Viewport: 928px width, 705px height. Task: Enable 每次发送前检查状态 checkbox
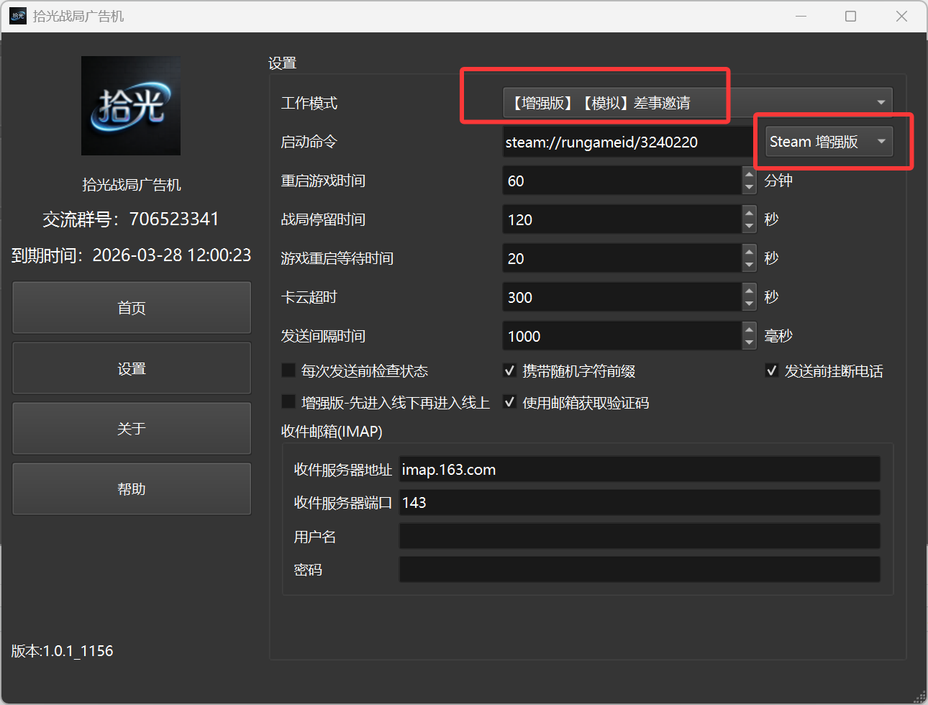[288, 370]
